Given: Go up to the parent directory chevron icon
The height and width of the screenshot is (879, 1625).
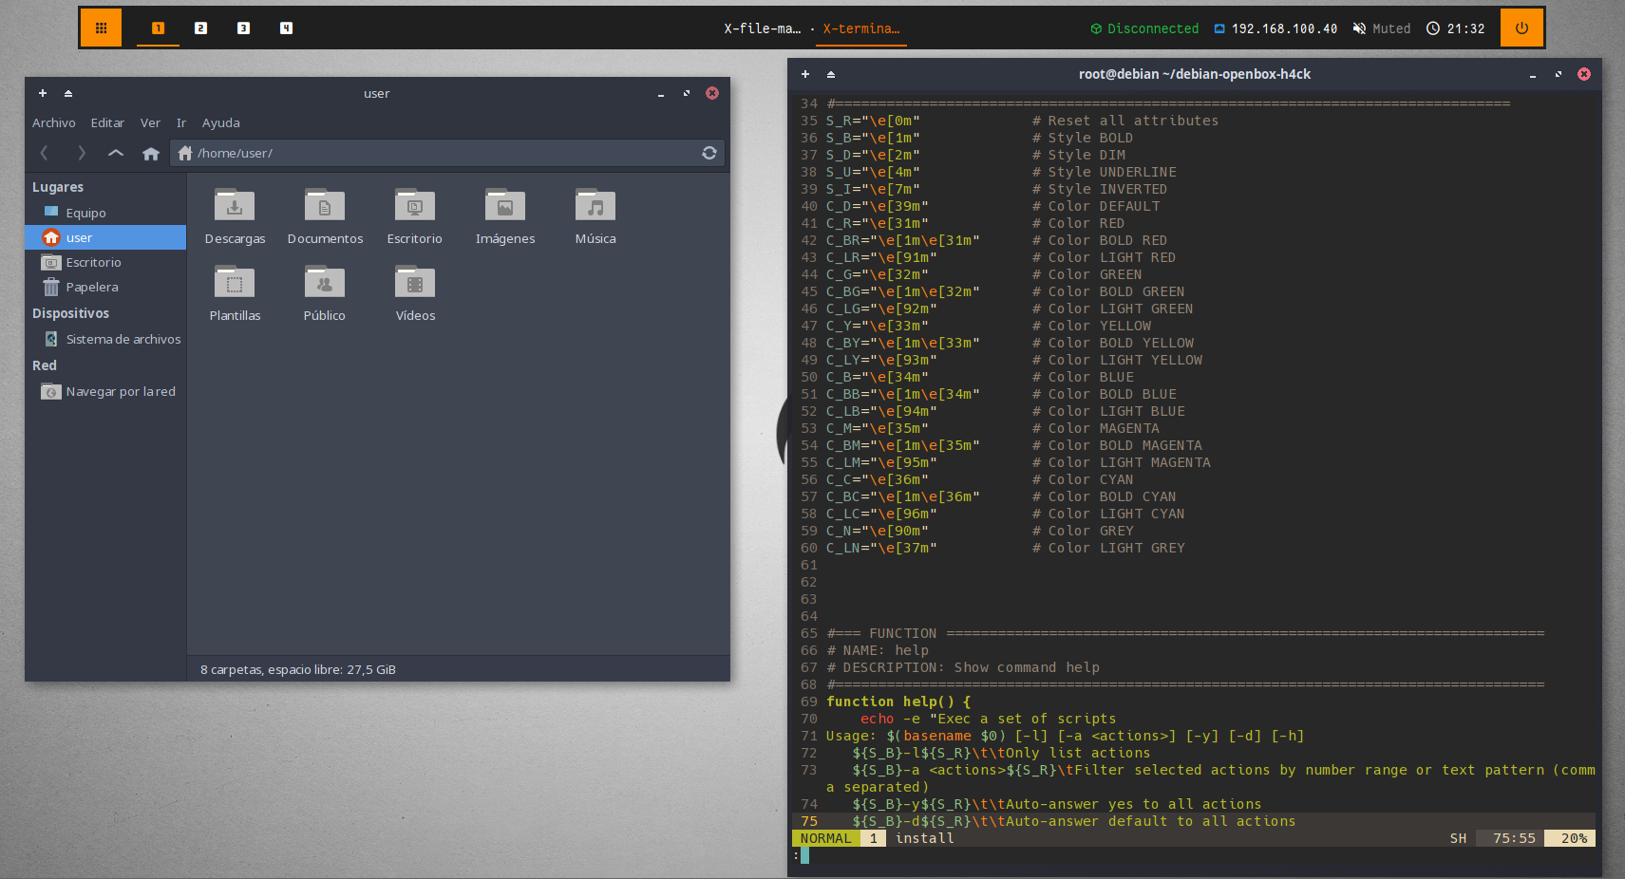Looking at the screenshot, I should 115,153.
